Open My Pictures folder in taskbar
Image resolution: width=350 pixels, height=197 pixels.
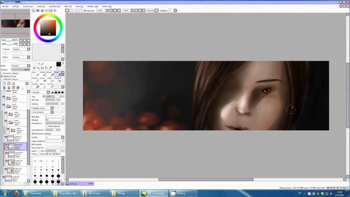tap(95, 193)
